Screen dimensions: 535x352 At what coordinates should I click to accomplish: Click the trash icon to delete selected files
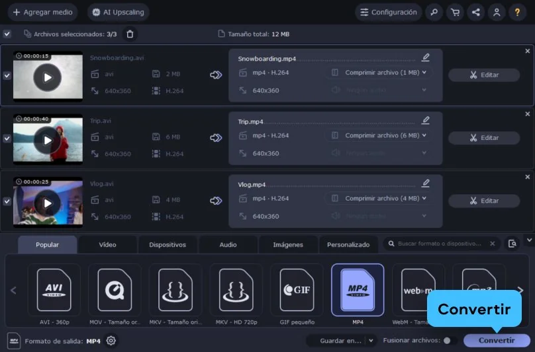[x=130, y=34]
